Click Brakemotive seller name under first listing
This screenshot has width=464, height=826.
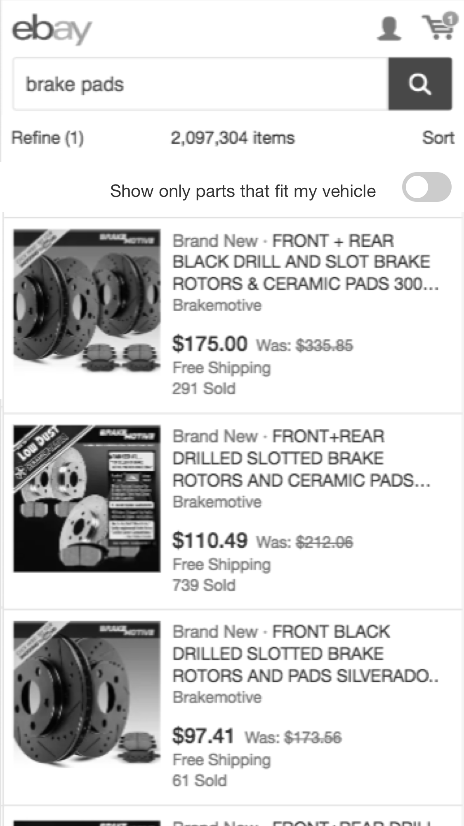pos(217,305)
